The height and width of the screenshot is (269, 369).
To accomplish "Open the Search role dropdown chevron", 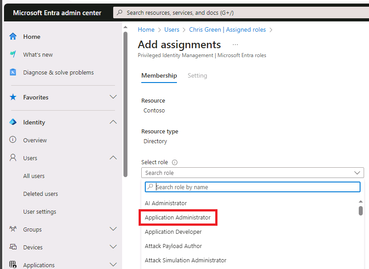I will coord(357,173).
